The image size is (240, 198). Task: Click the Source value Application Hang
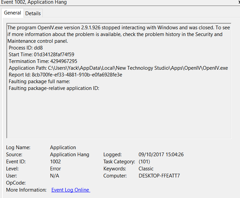click(x=69, y=155)
